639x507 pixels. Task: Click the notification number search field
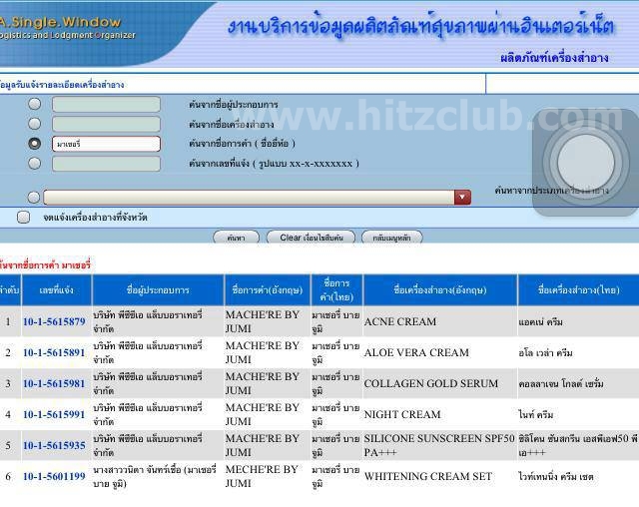(106, 164)
